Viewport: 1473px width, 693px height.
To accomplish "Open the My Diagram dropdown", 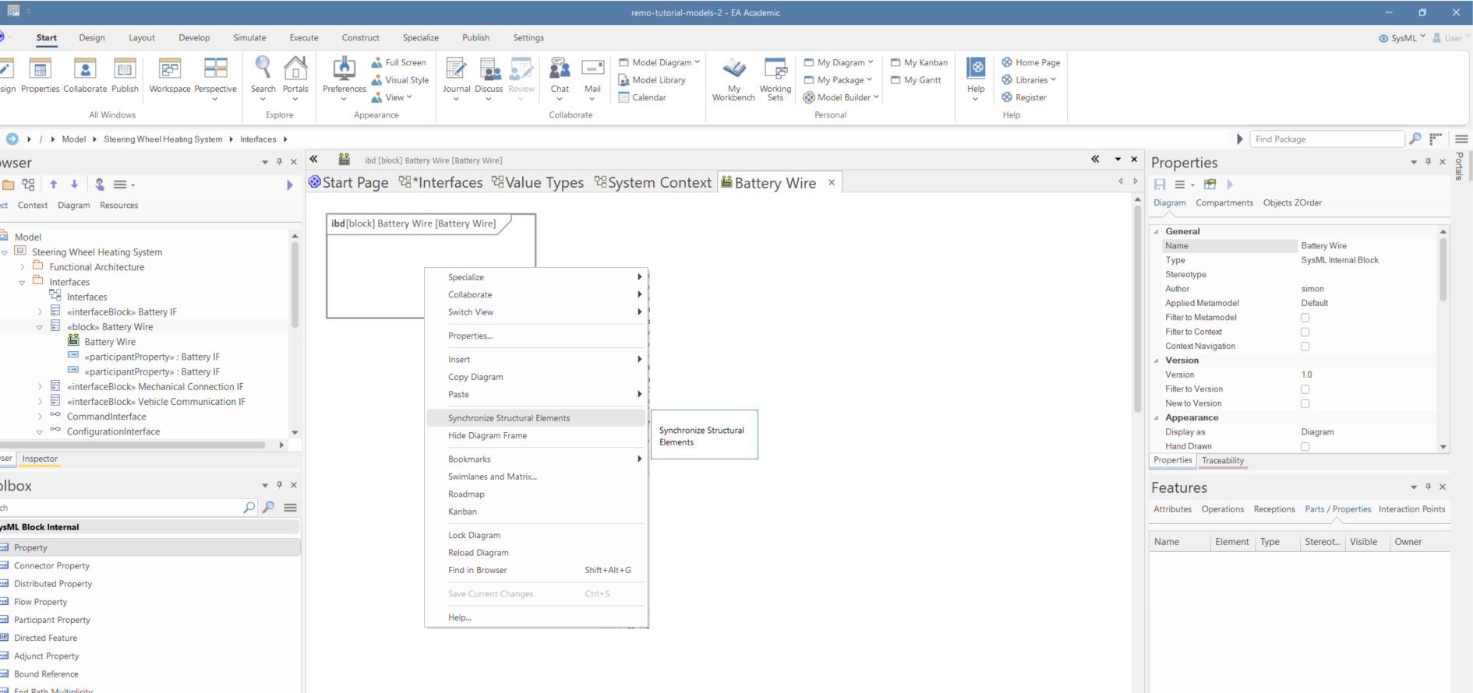I will click(841, 62).
